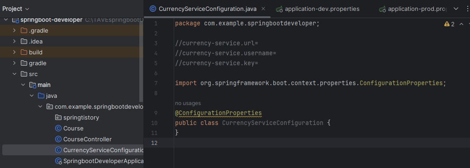This screenshot has width=470, height=168.
Task: Click the springboot-developer module icon
Action: (15, 20)
